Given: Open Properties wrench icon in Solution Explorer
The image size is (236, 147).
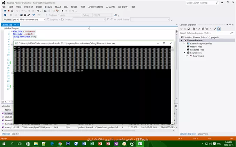Looking at the screenshot, I should click(x=215, y=29).
